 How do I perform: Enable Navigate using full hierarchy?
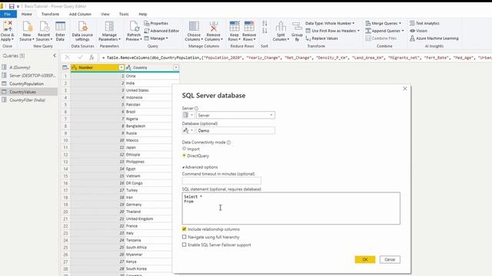pyautogui.click(x=184, y=237)
